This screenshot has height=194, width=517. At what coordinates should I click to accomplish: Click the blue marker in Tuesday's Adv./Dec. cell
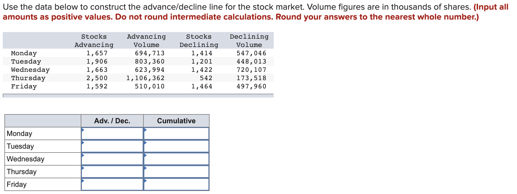pyautogui.click(x=83, y=143)
